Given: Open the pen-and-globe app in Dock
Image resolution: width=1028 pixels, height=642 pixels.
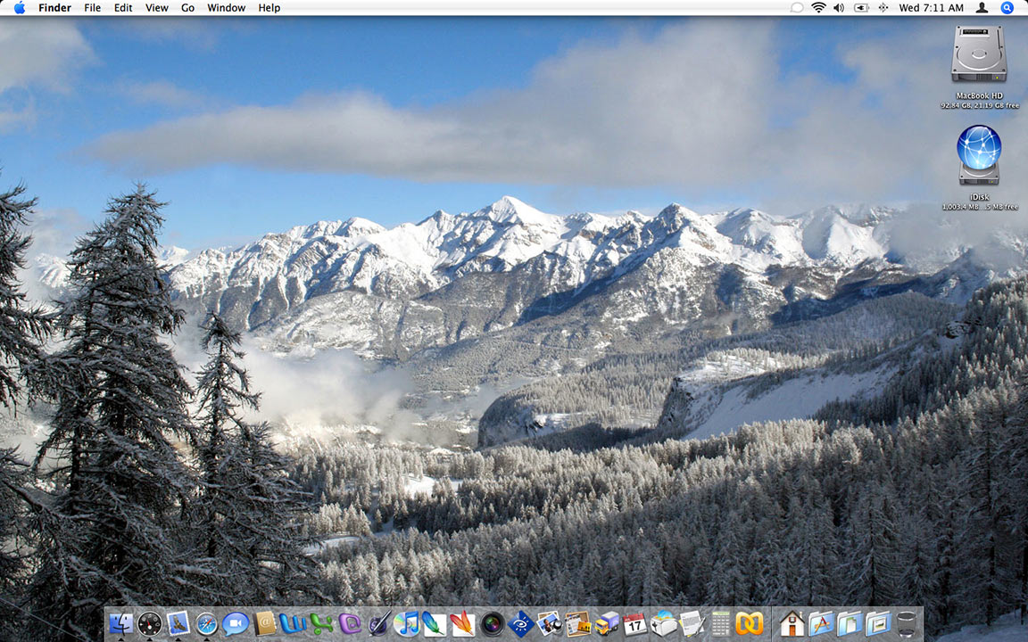Looking at the screenshot, I should tap(378, 623).
